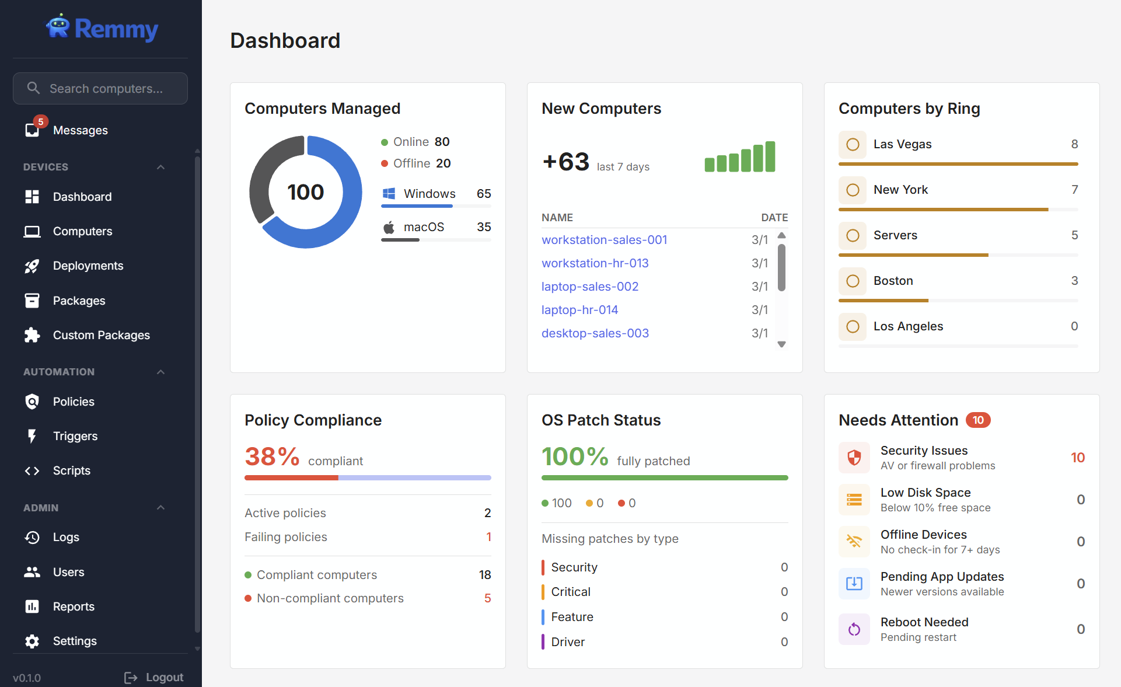Collapse the DEVICES section

160,167
